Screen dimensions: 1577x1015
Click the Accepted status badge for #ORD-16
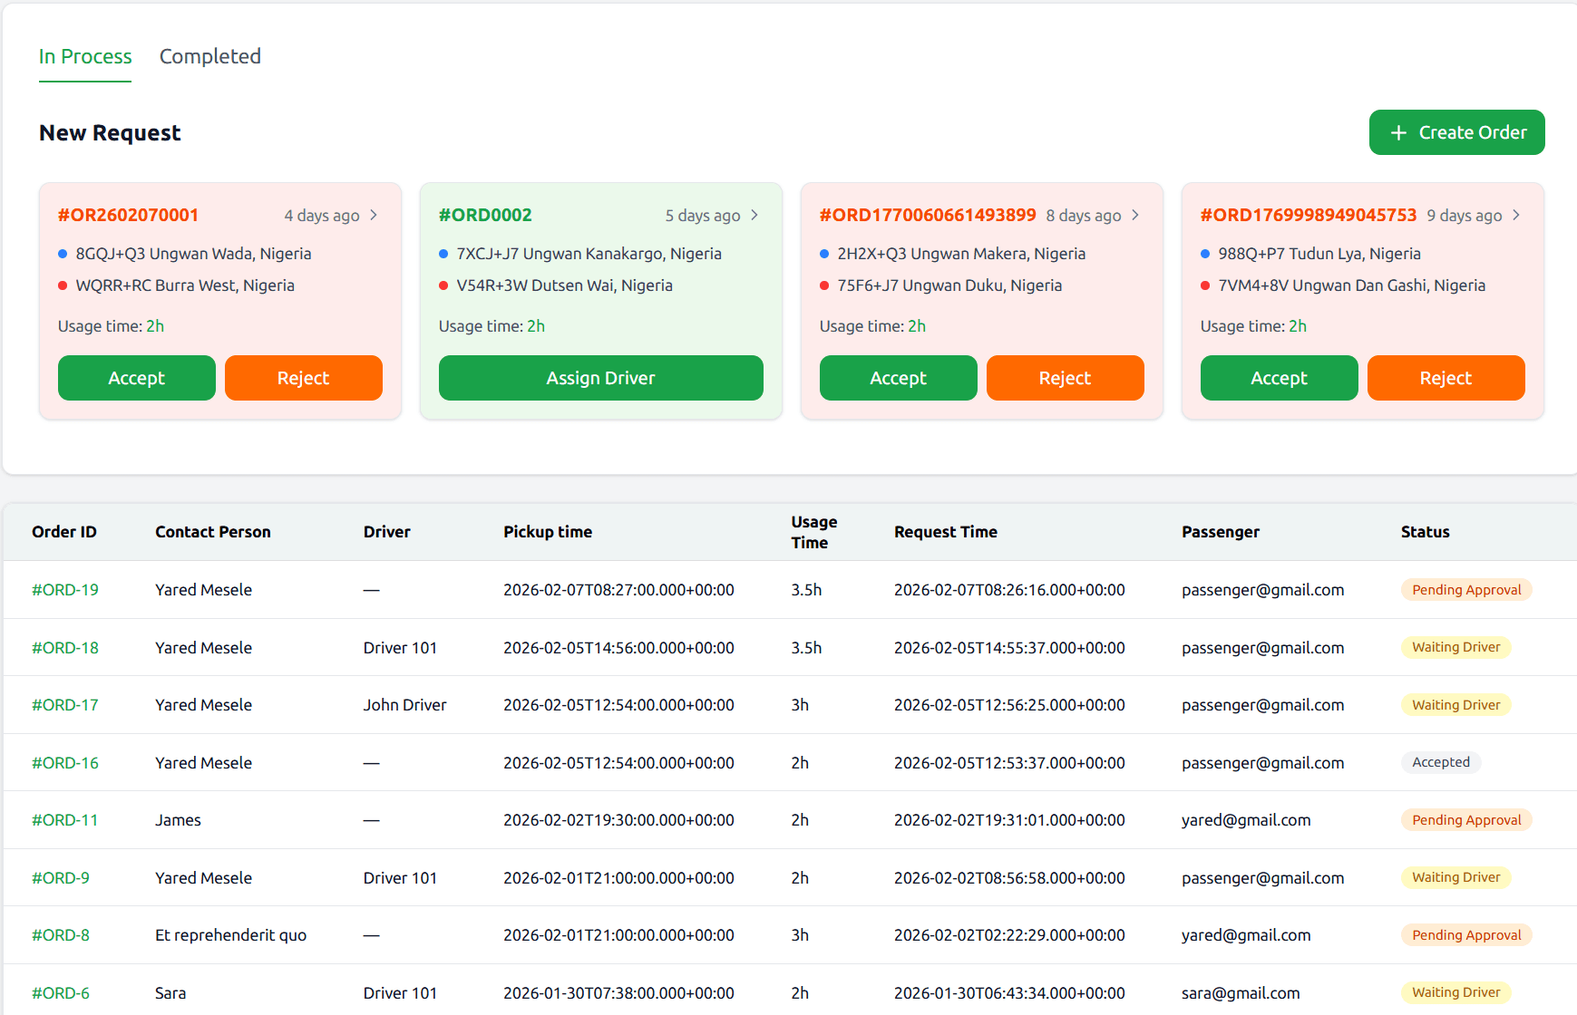(x=1440, y=762)
